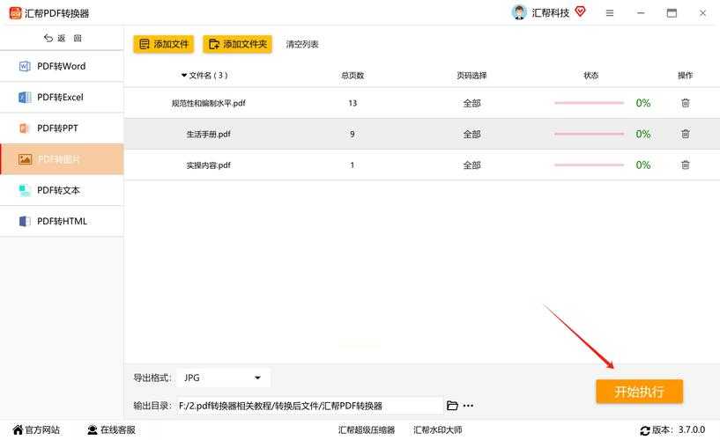
Task: Select the PDF转Excel sidebar item
Action: pyautogui.click(x=62, y=97)
